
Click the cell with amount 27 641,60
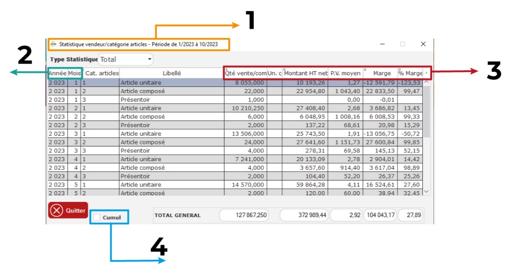pyautogui.click(x=305, y=142)
